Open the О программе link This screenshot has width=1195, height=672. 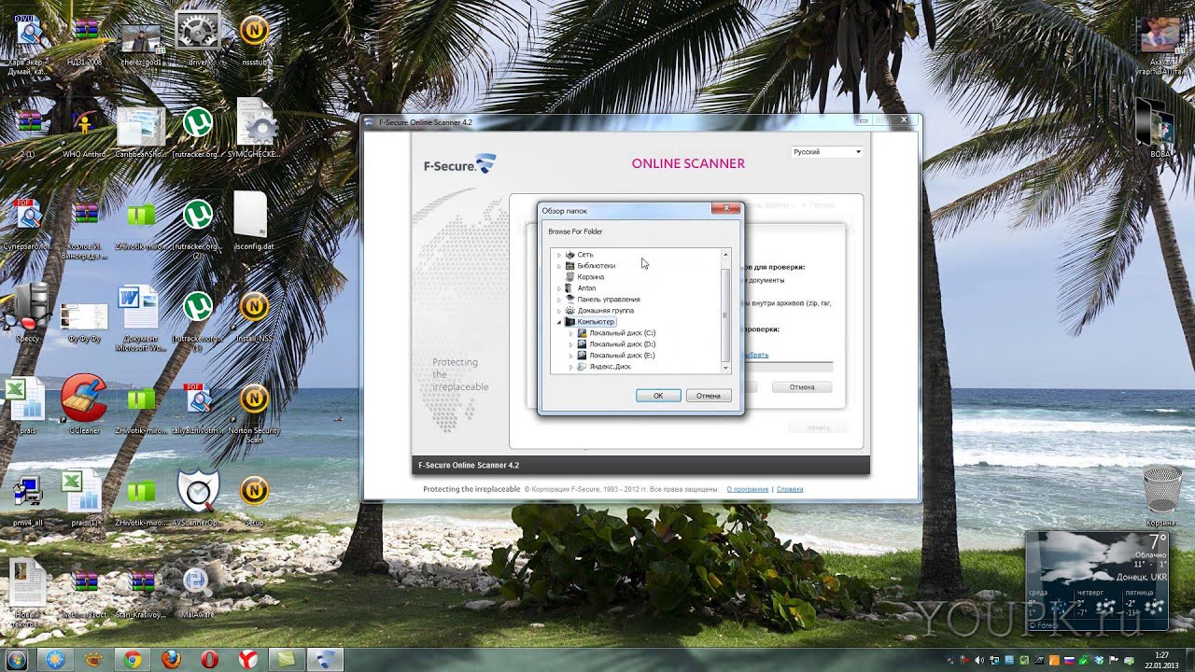tap(748, 489)
